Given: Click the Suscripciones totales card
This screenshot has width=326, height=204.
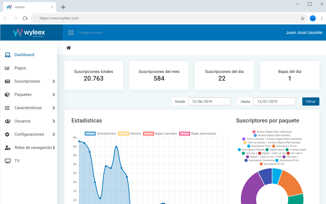Looking at the screenshot, I should pyautogui.click(x=93, y=75).
